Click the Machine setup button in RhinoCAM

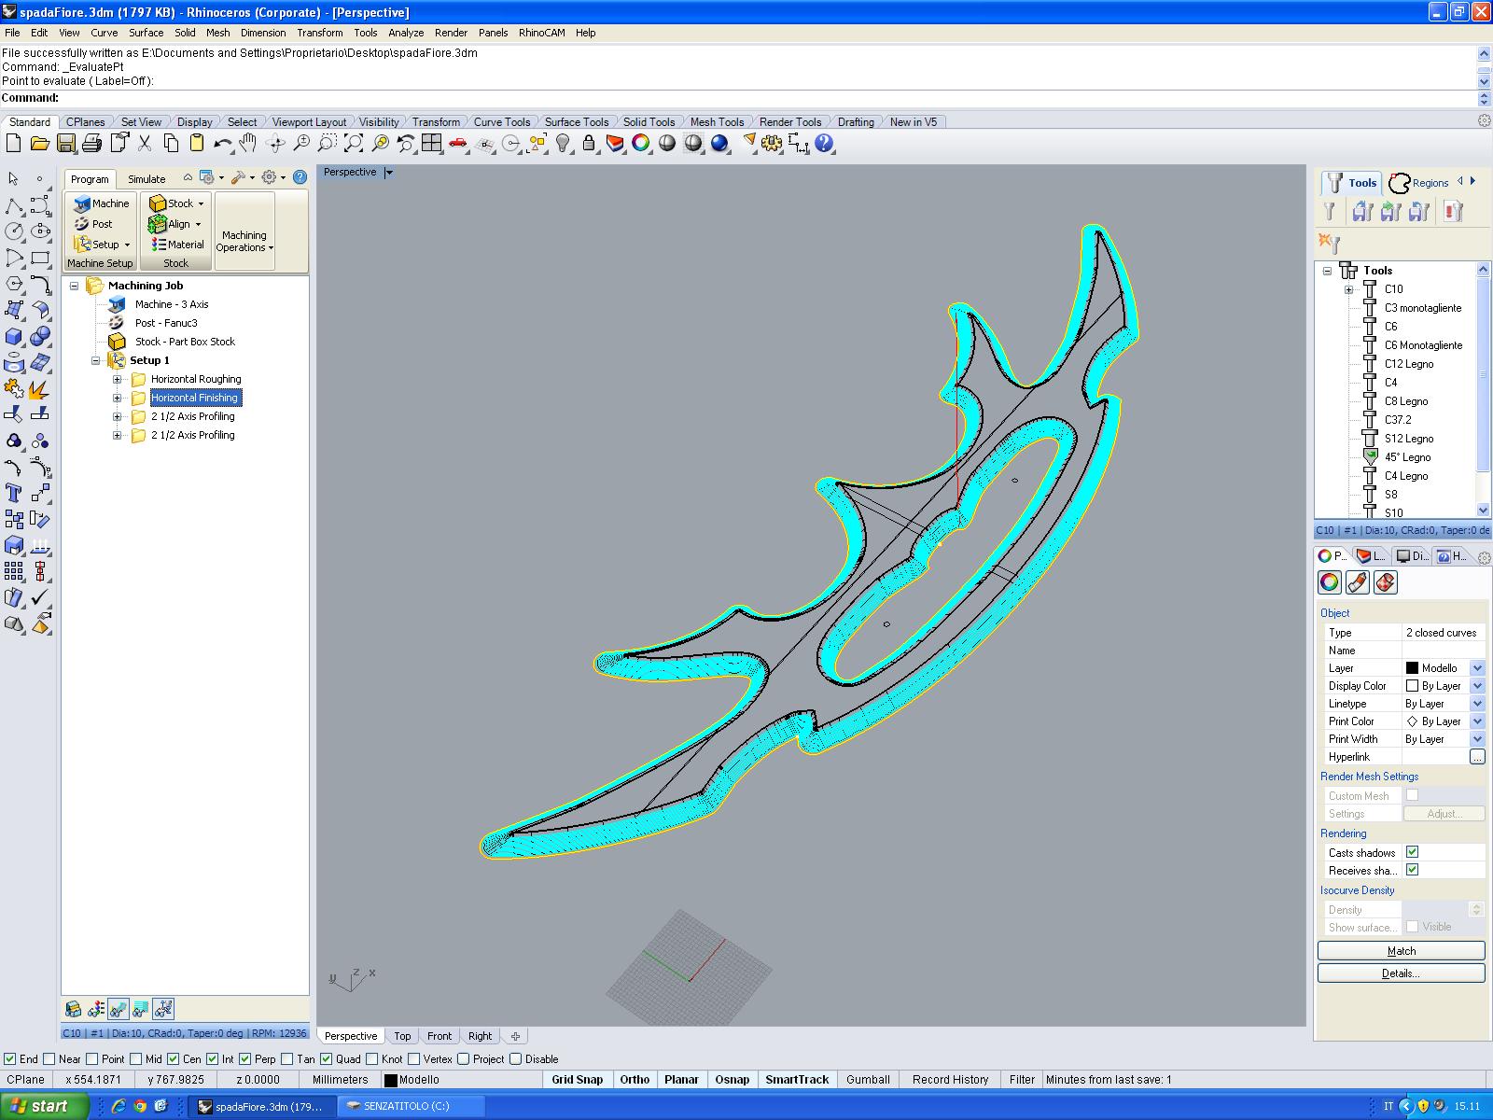pos(101,203)
